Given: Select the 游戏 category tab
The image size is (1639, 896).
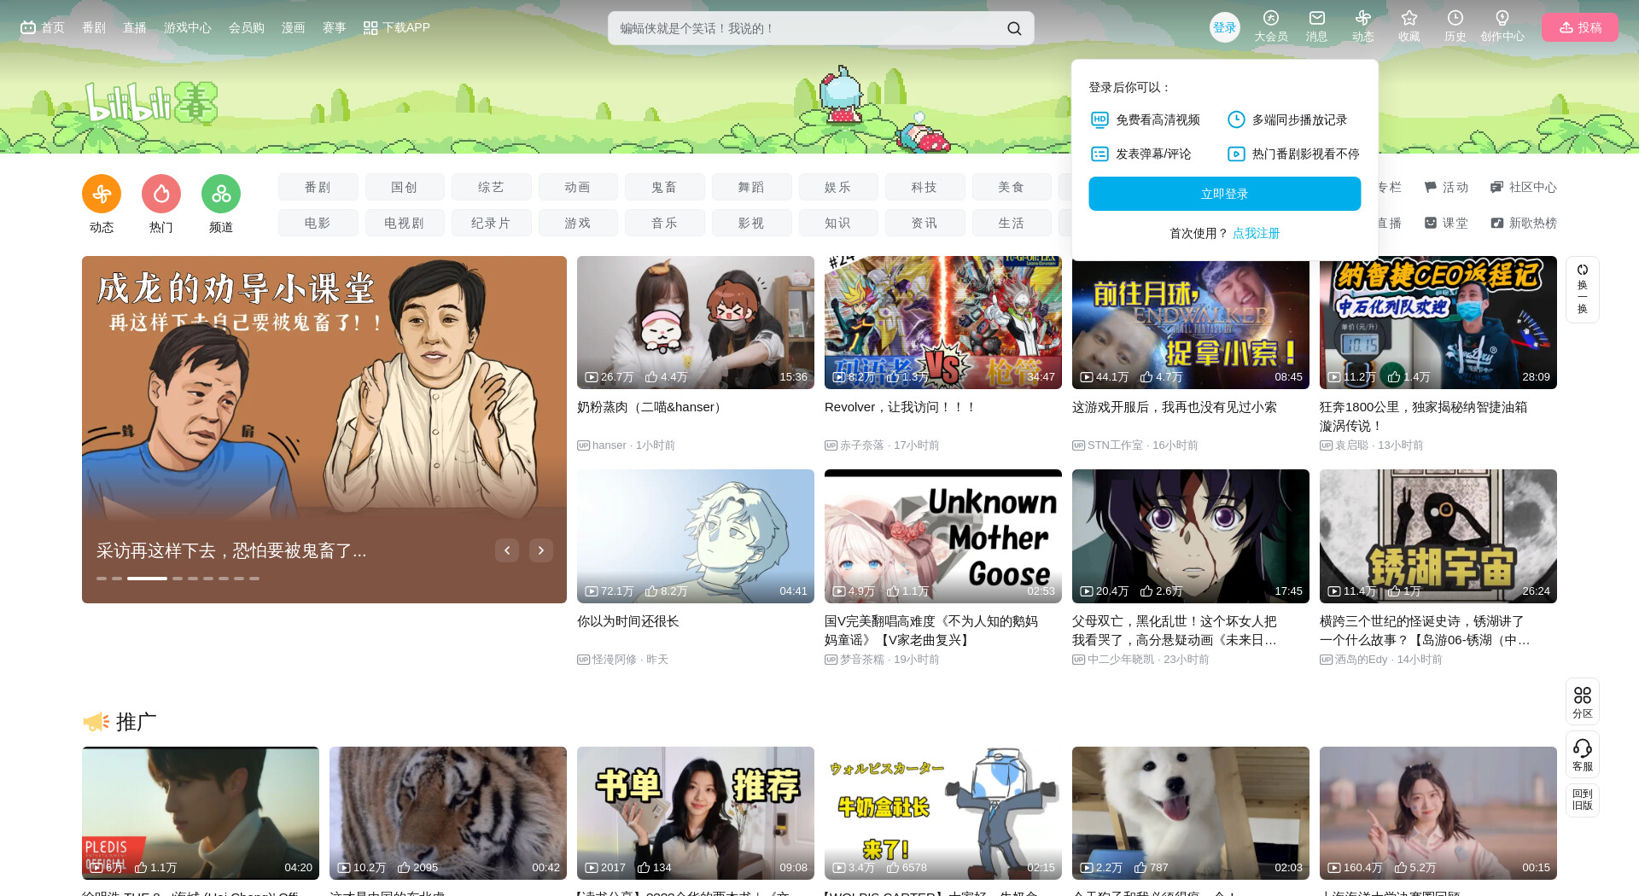Looking at the screenshot, I should click(x=578, y=223).
